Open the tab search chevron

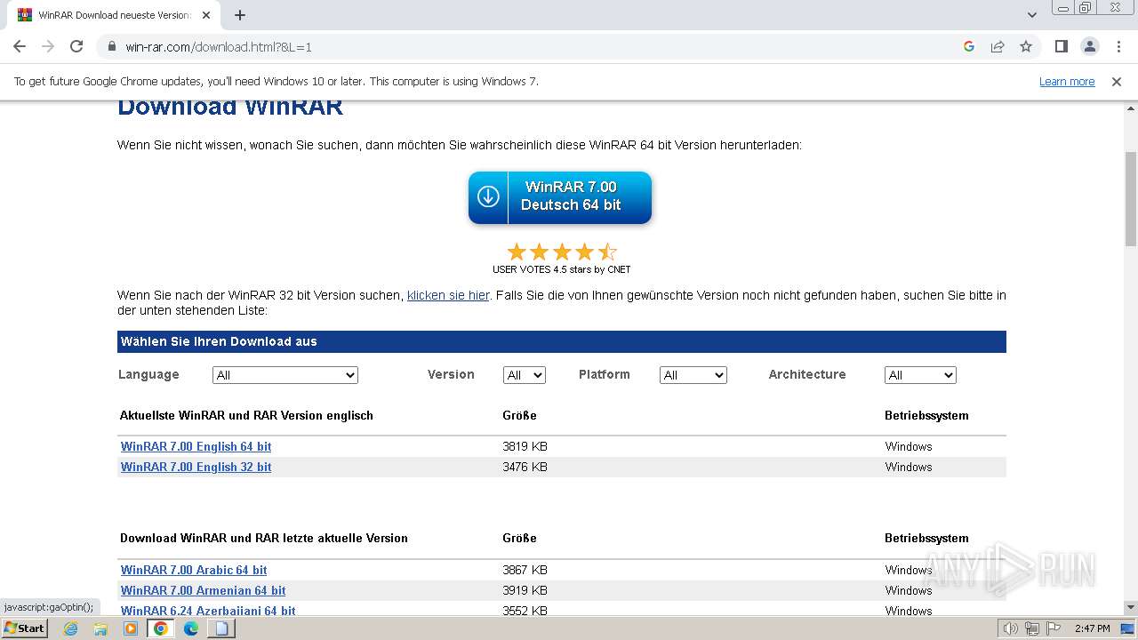[1032, 15]
